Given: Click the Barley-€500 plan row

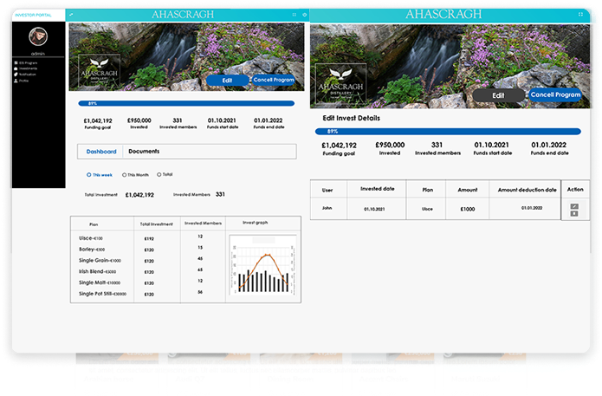Looking at the screenshot, I should 92,250.
